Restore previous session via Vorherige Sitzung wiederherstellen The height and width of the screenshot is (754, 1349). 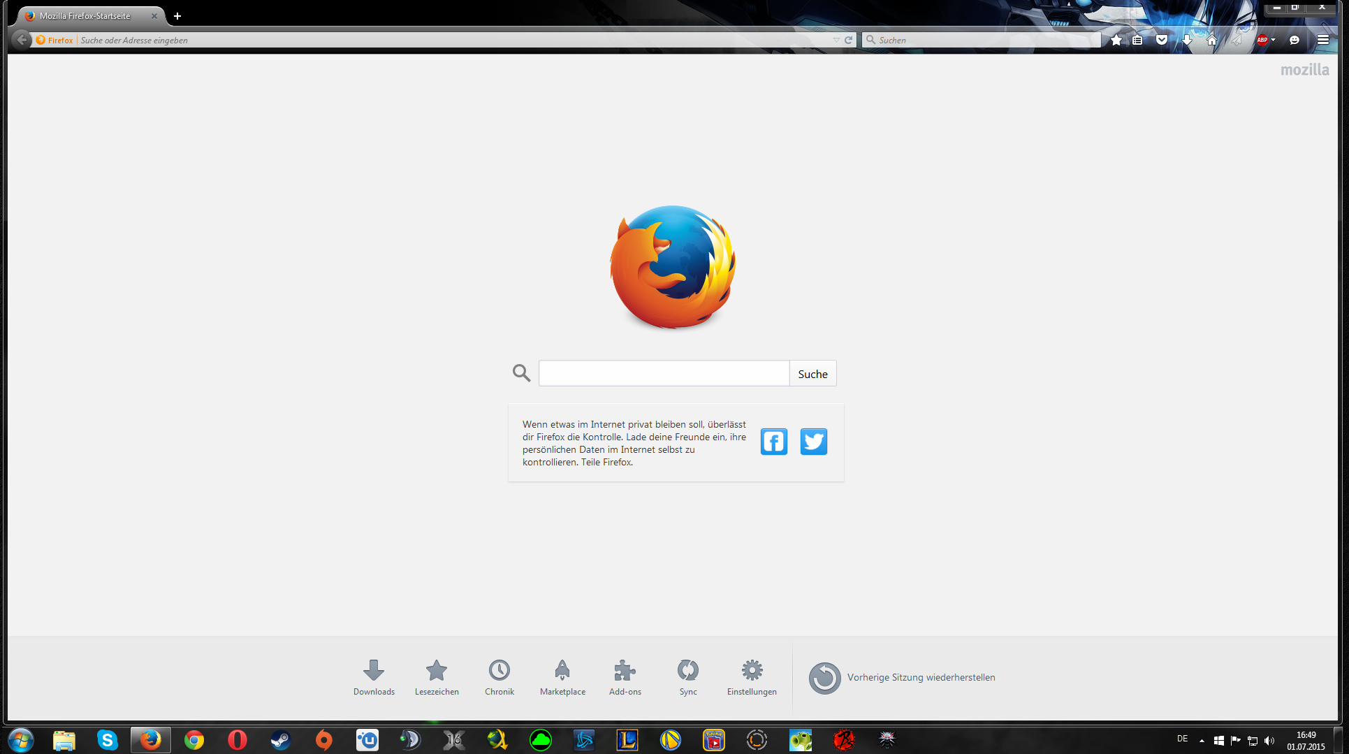click(x=902, y=677)
